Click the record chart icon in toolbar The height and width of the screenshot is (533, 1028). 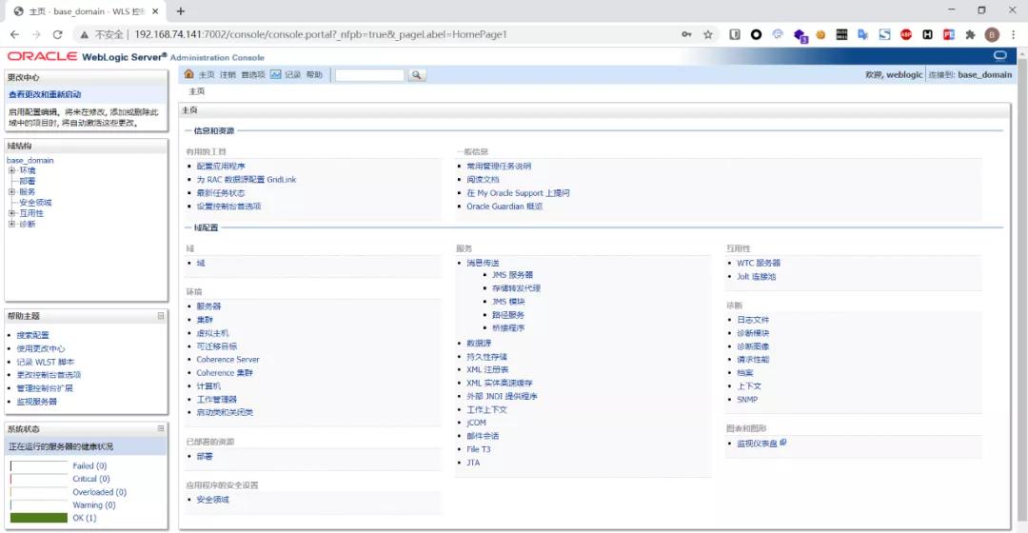point(275,75)
